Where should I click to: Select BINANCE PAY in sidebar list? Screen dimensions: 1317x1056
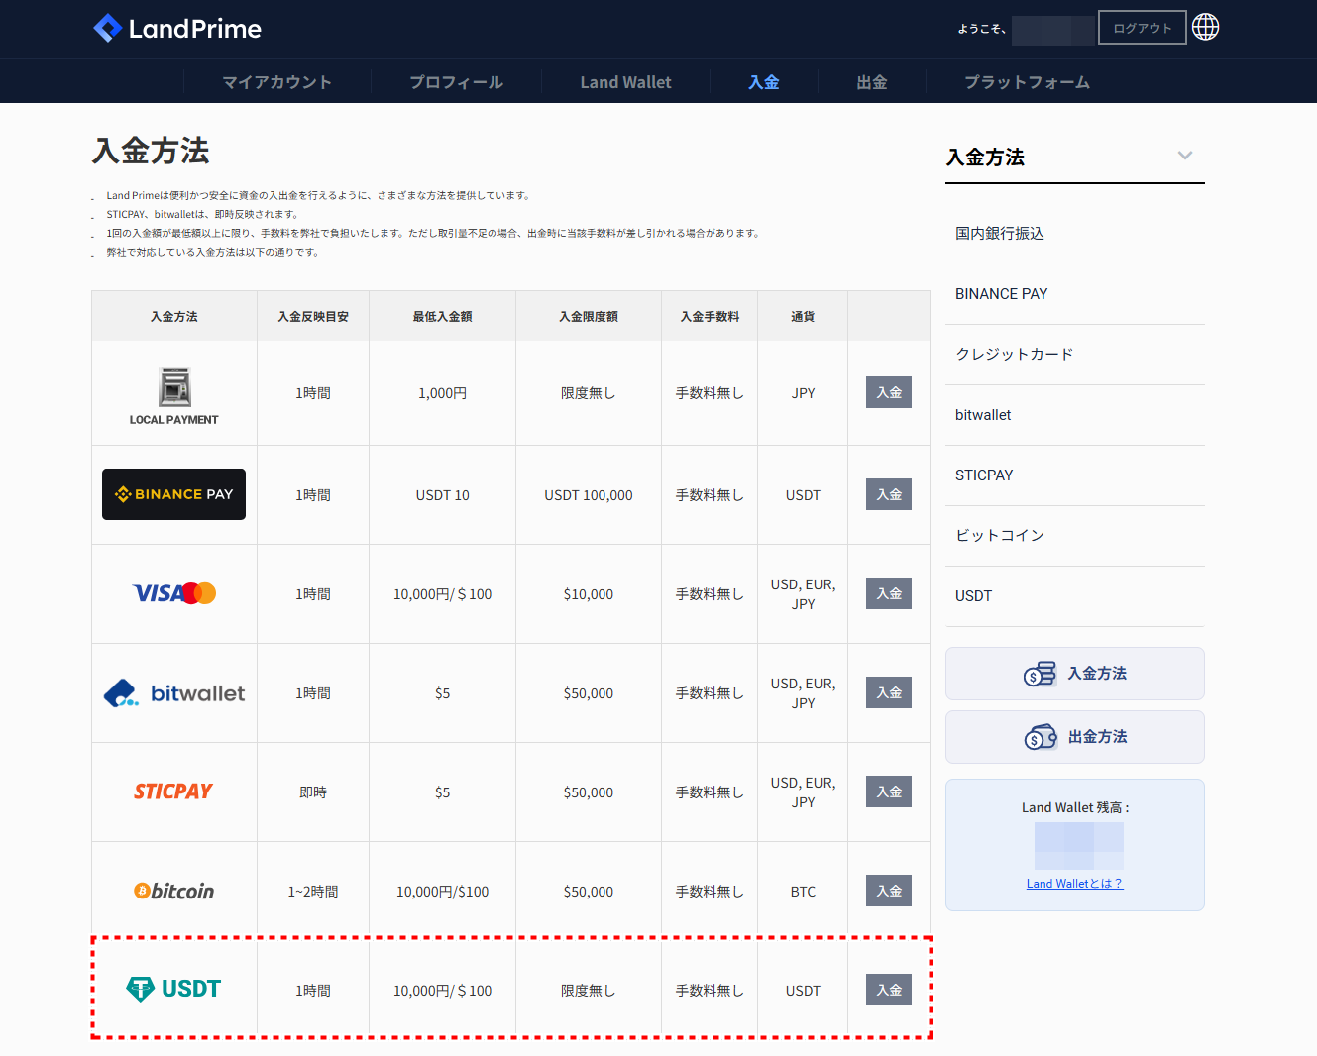tap(1075, 294)
